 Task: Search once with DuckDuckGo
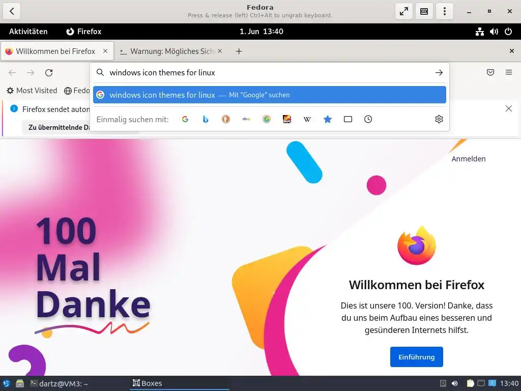225,119
